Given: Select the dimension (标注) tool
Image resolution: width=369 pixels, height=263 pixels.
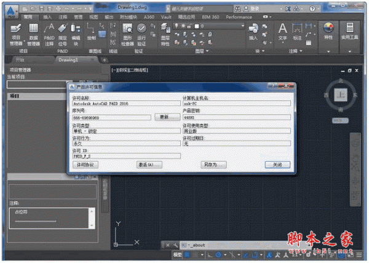Looking at the screenshot, I should (297, 32).
